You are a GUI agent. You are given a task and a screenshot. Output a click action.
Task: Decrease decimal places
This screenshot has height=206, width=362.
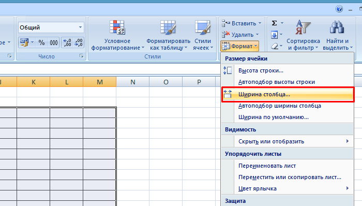point(78,42)
